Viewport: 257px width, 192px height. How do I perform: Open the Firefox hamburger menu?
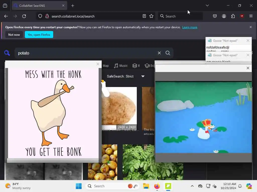point(251,16)
